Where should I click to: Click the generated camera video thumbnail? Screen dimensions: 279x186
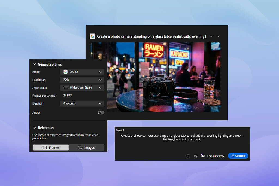(155, 77)
